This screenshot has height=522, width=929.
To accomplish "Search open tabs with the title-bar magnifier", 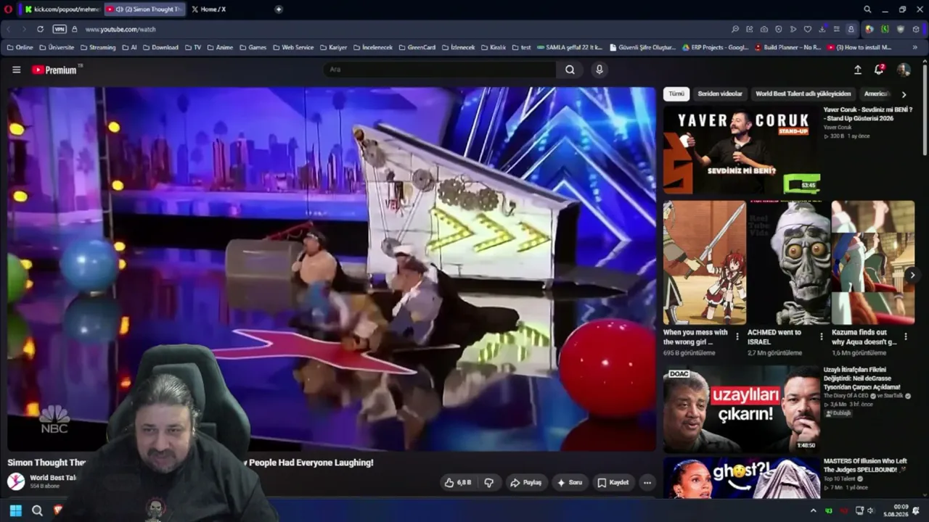I will 867,9.
